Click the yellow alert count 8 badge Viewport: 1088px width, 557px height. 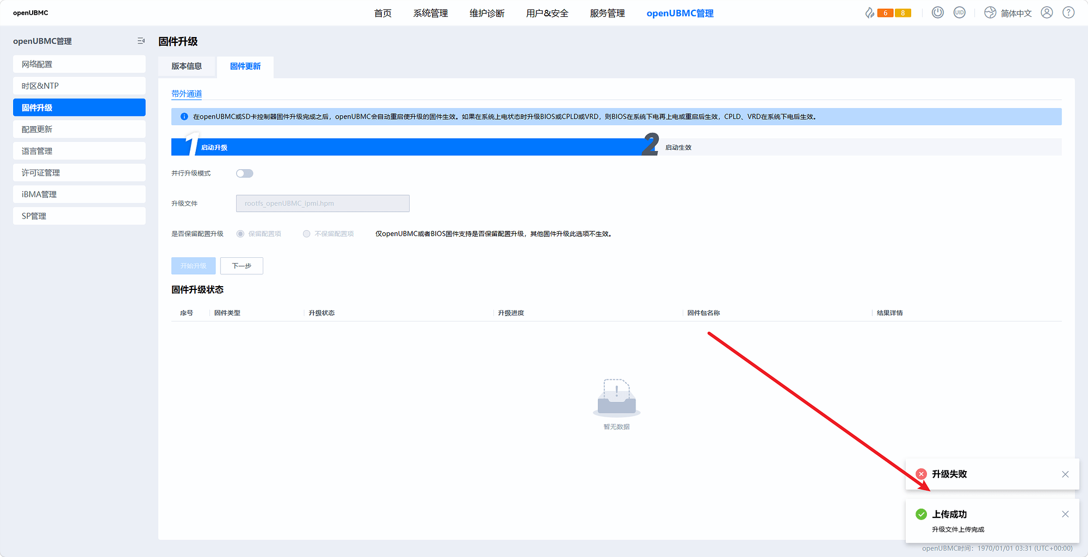[903, 13]
